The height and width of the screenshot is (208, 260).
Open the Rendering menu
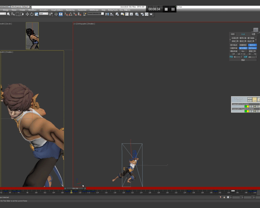(x=70, y=10)
